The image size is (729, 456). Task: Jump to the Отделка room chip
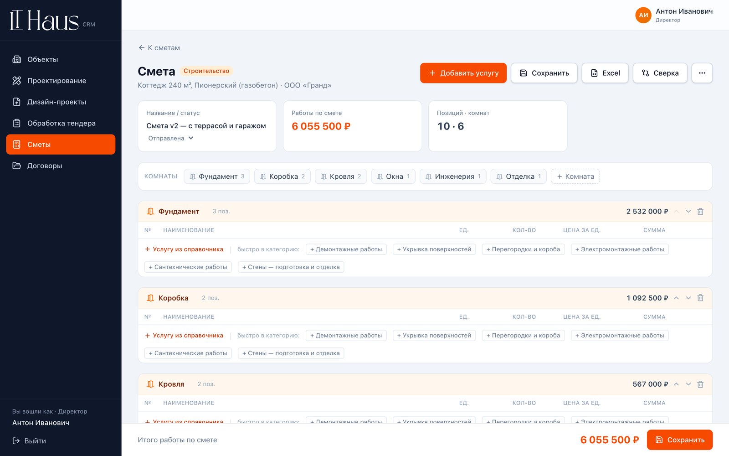tap(519, 176)
